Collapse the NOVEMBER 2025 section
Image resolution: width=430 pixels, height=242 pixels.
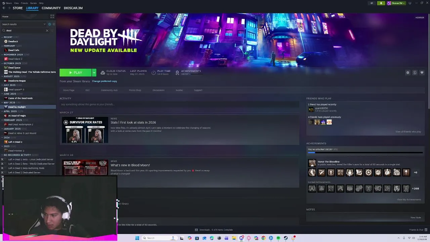coord(2,55)
